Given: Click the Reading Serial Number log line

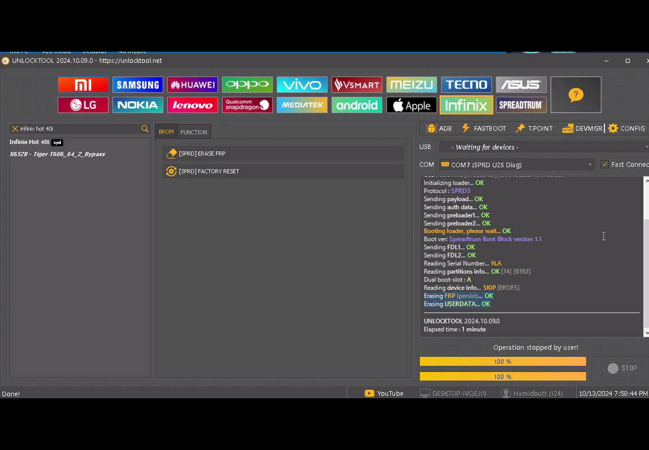Looking at the screenshot, I should 463,263.
